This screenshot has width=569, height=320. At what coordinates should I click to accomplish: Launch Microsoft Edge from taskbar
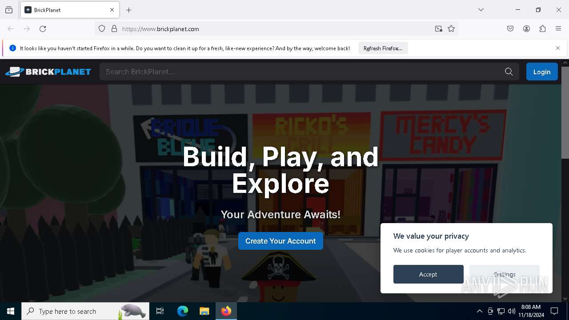(x=183, y=311)
